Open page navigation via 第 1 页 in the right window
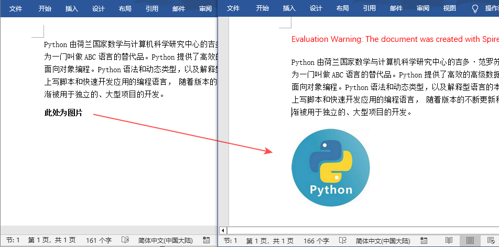The width and height of the screenshot is (499, 247). pos(269,241)
